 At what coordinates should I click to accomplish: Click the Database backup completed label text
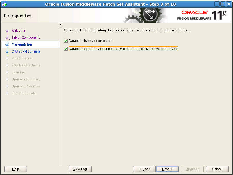(90, 41)
